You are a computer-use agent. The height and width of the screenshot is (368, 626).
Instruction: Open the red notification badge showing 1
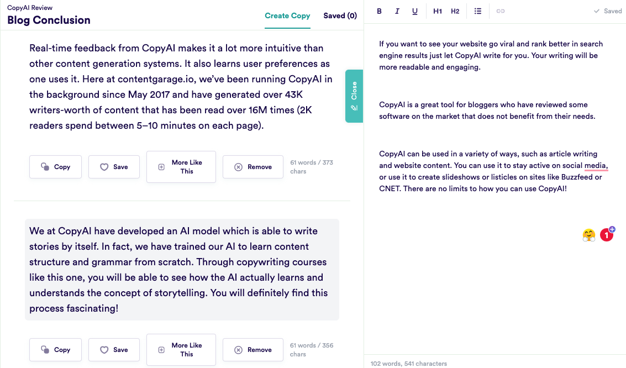point(607,235)
